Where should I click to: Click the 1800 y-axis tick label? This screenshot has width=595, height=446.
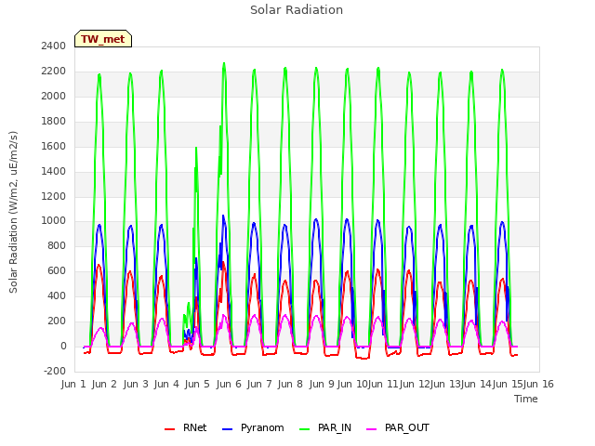pos(54,122)
